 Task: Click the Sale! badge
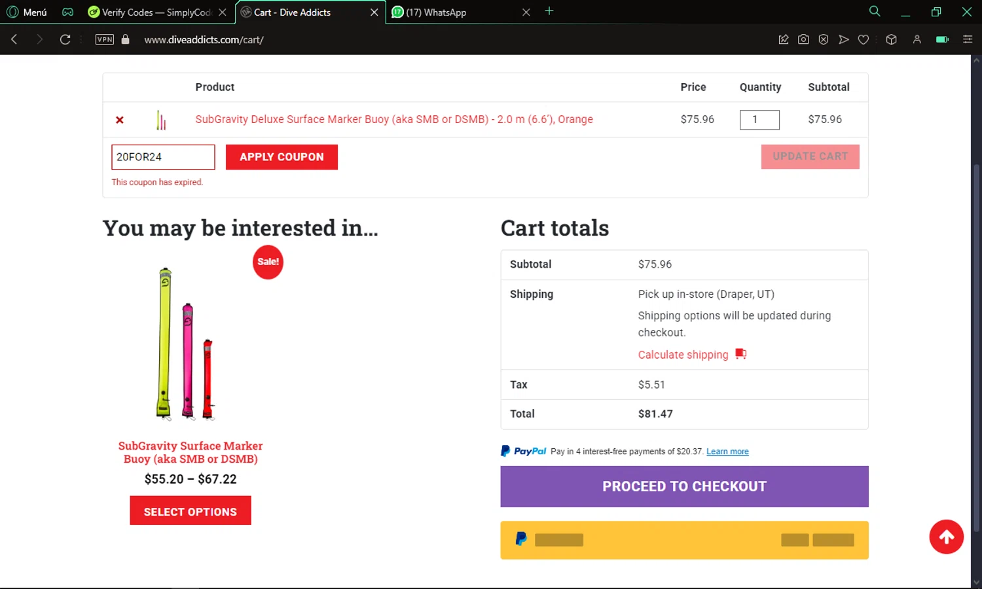pyautogui.click(x=268, y=262)
